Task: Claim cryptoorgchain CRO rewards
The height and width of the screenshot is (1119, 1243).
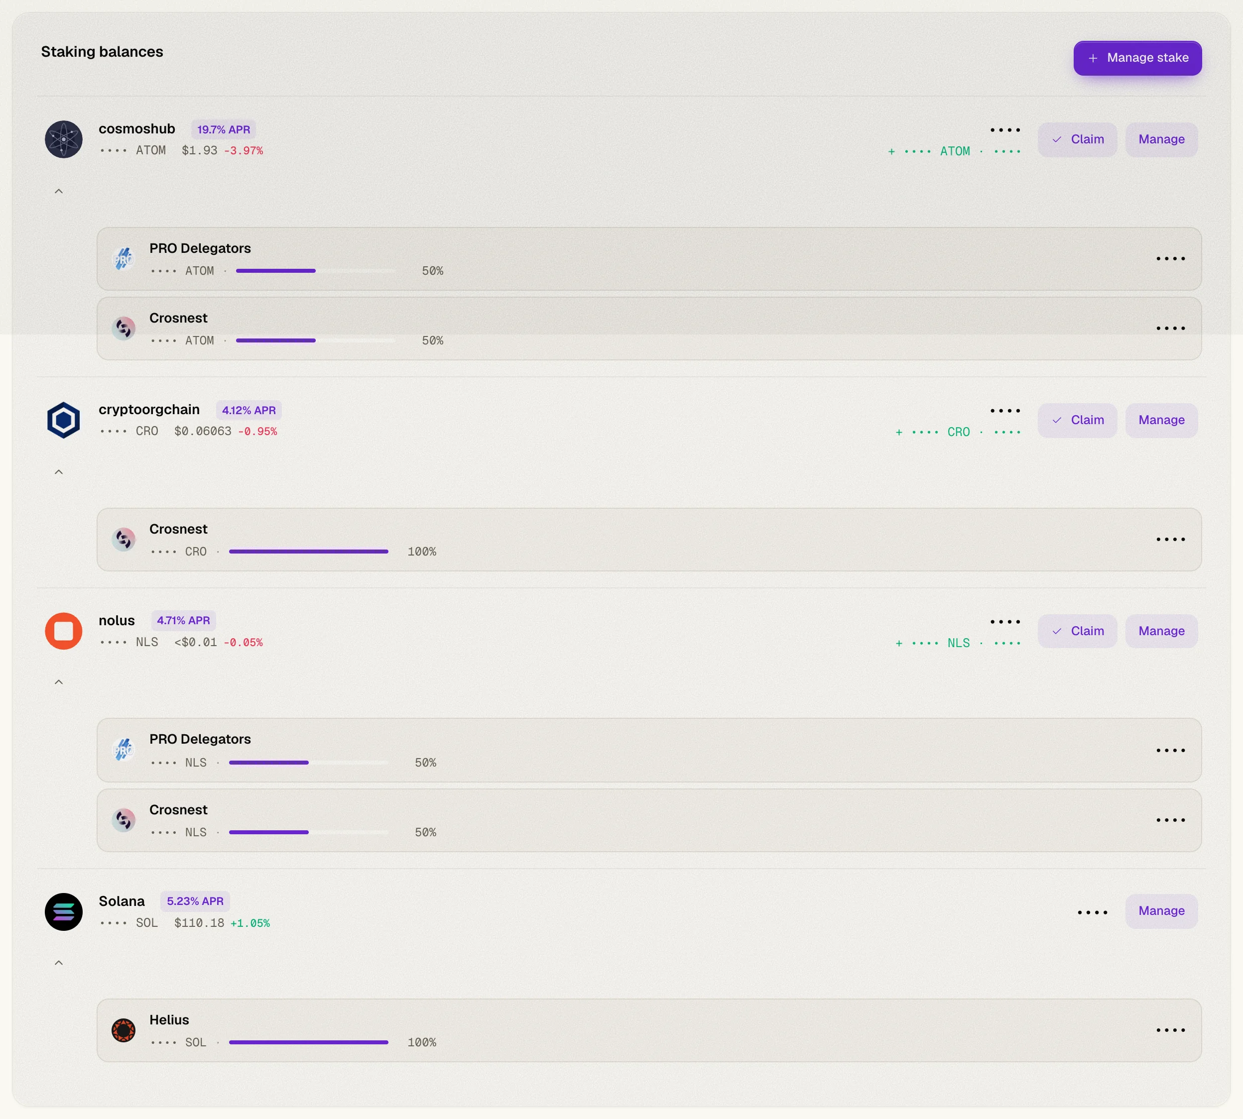Action: point(1077,420)
